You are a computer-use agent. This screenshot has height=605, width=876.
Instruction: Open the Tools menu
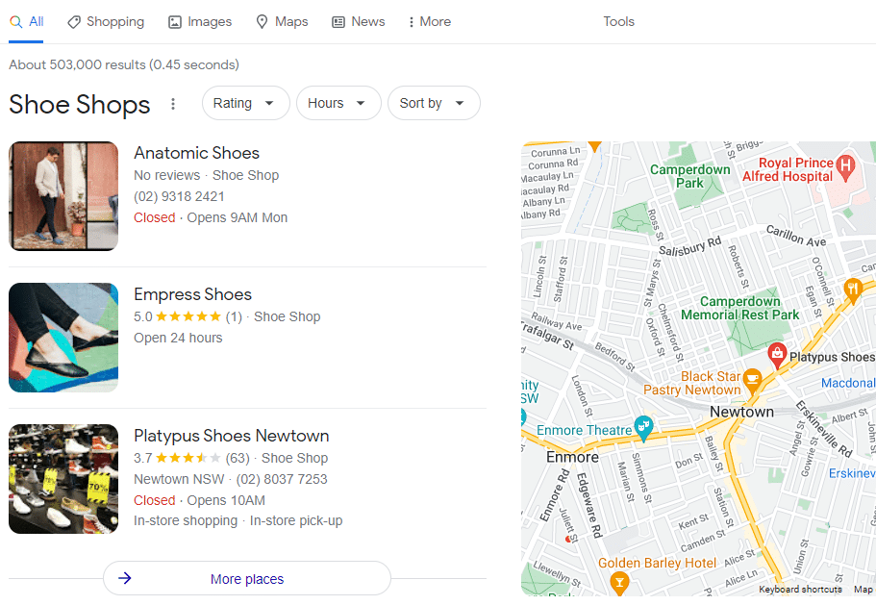(618, 21)
